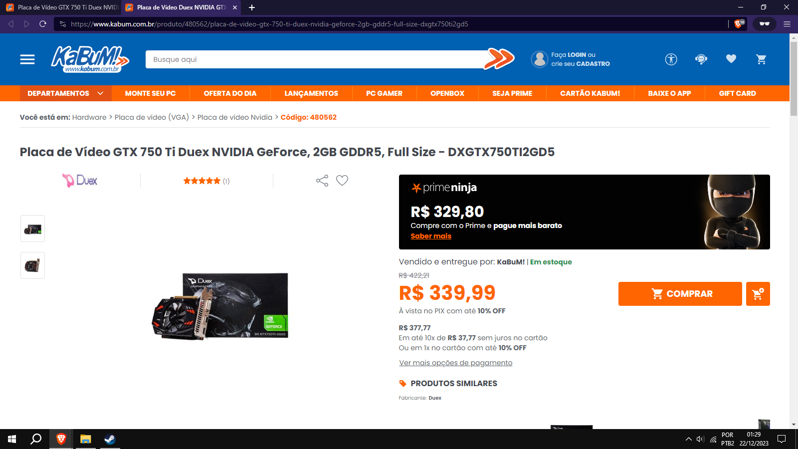Open the PC GAMER menu item
This screenshot has height=449, width=798.
click(384, 93)
